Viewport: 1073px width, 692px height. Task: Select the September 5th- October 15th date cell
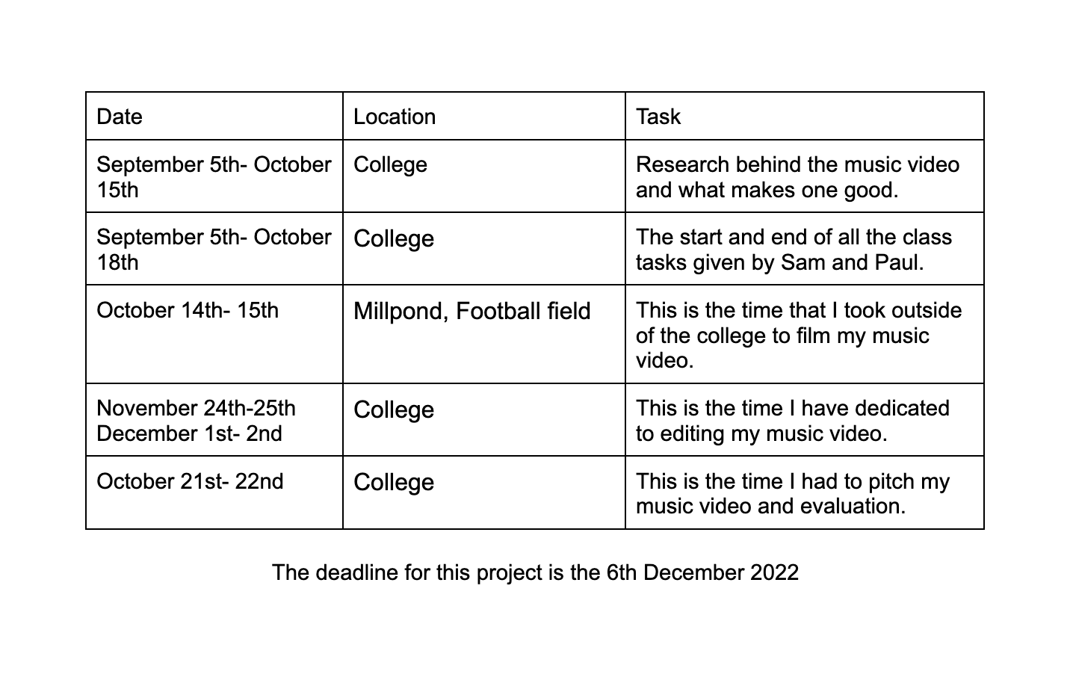[x=214, y=176]
